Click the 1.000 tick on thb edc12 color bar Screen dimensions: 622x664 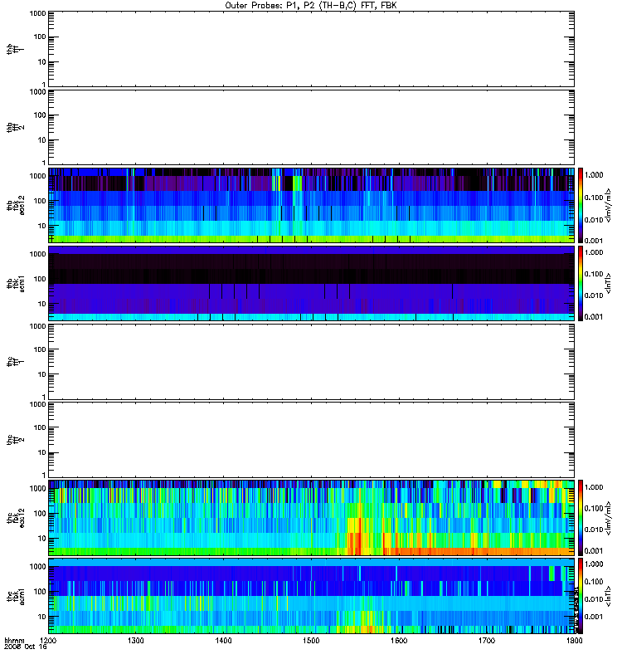(x=594, y=175)
